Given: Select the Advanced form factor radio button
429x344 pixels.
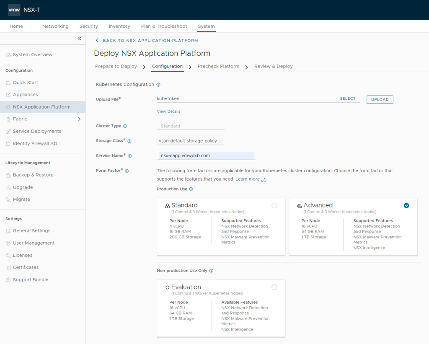Looking at the screenshot, I should pos(406,205).
